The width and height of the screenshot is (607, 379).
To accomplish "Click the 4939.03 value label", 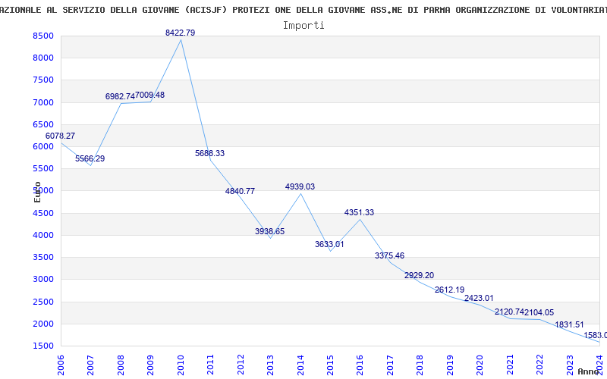I will click(x=300, y=186).
